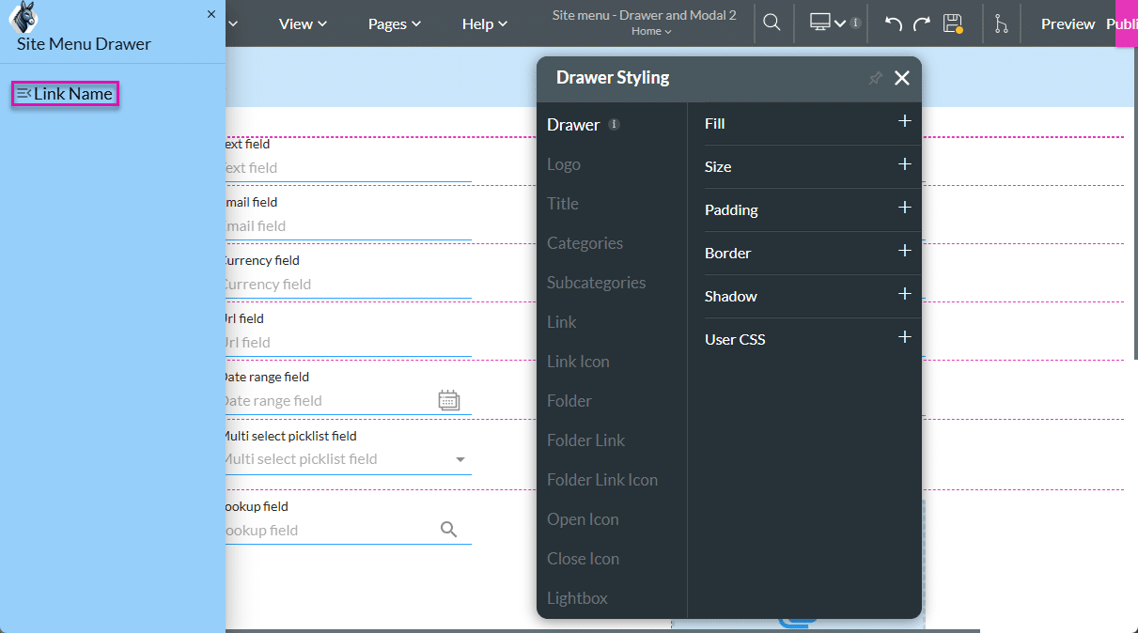Expand the Fill section

[x=904, y=122]
